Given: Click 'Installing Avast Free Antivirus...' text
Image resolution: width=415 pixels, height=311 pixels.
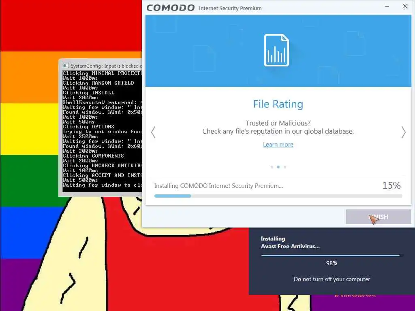Looking at the screenshot, I should (x=290, y=243).
